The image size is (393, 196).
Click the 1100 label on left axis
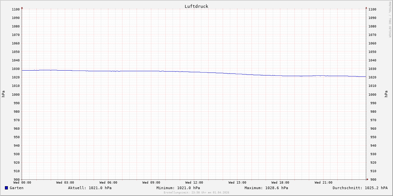(x=16, y=9)
